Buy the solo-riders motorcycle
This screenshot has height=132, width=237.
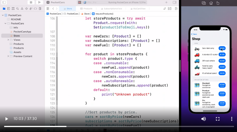(x=222, y=48)
